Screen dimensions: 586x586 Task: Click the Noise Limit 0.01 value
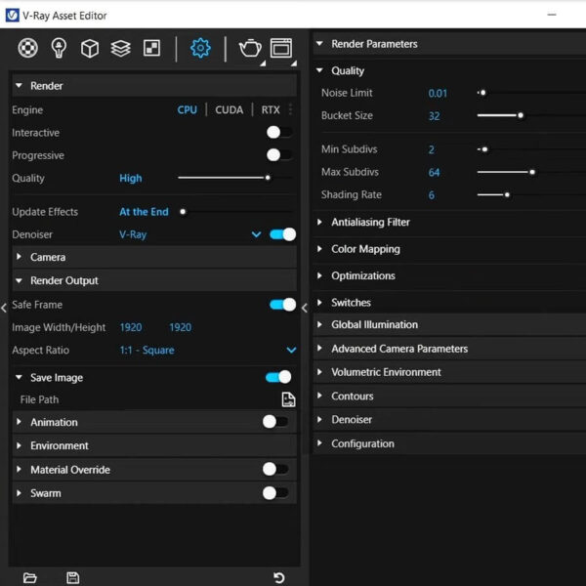(x=438, y=94)
